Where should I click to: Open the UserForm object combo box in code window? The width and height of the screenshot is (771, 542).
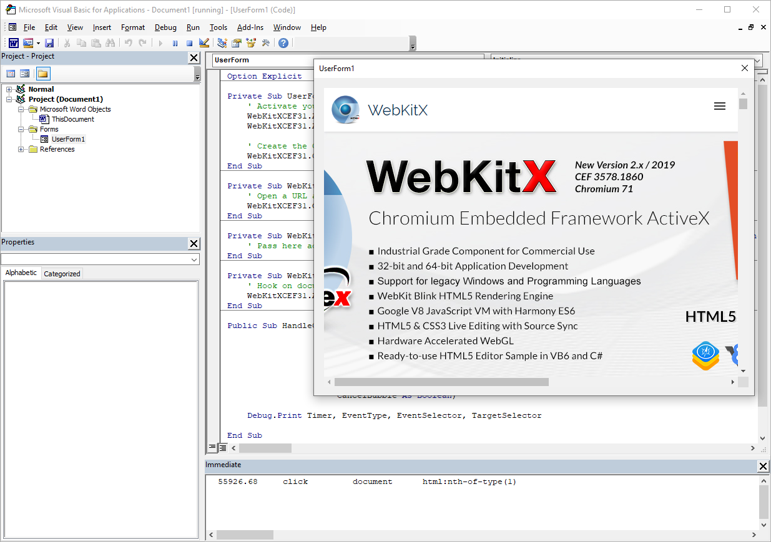point(348,60)
